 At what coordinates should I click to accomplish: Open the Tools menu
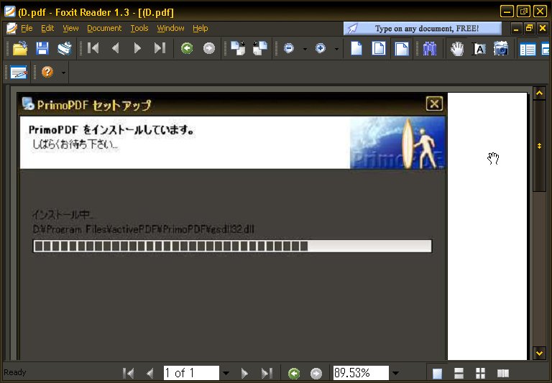pyautogui.click(x=139, y=28)
